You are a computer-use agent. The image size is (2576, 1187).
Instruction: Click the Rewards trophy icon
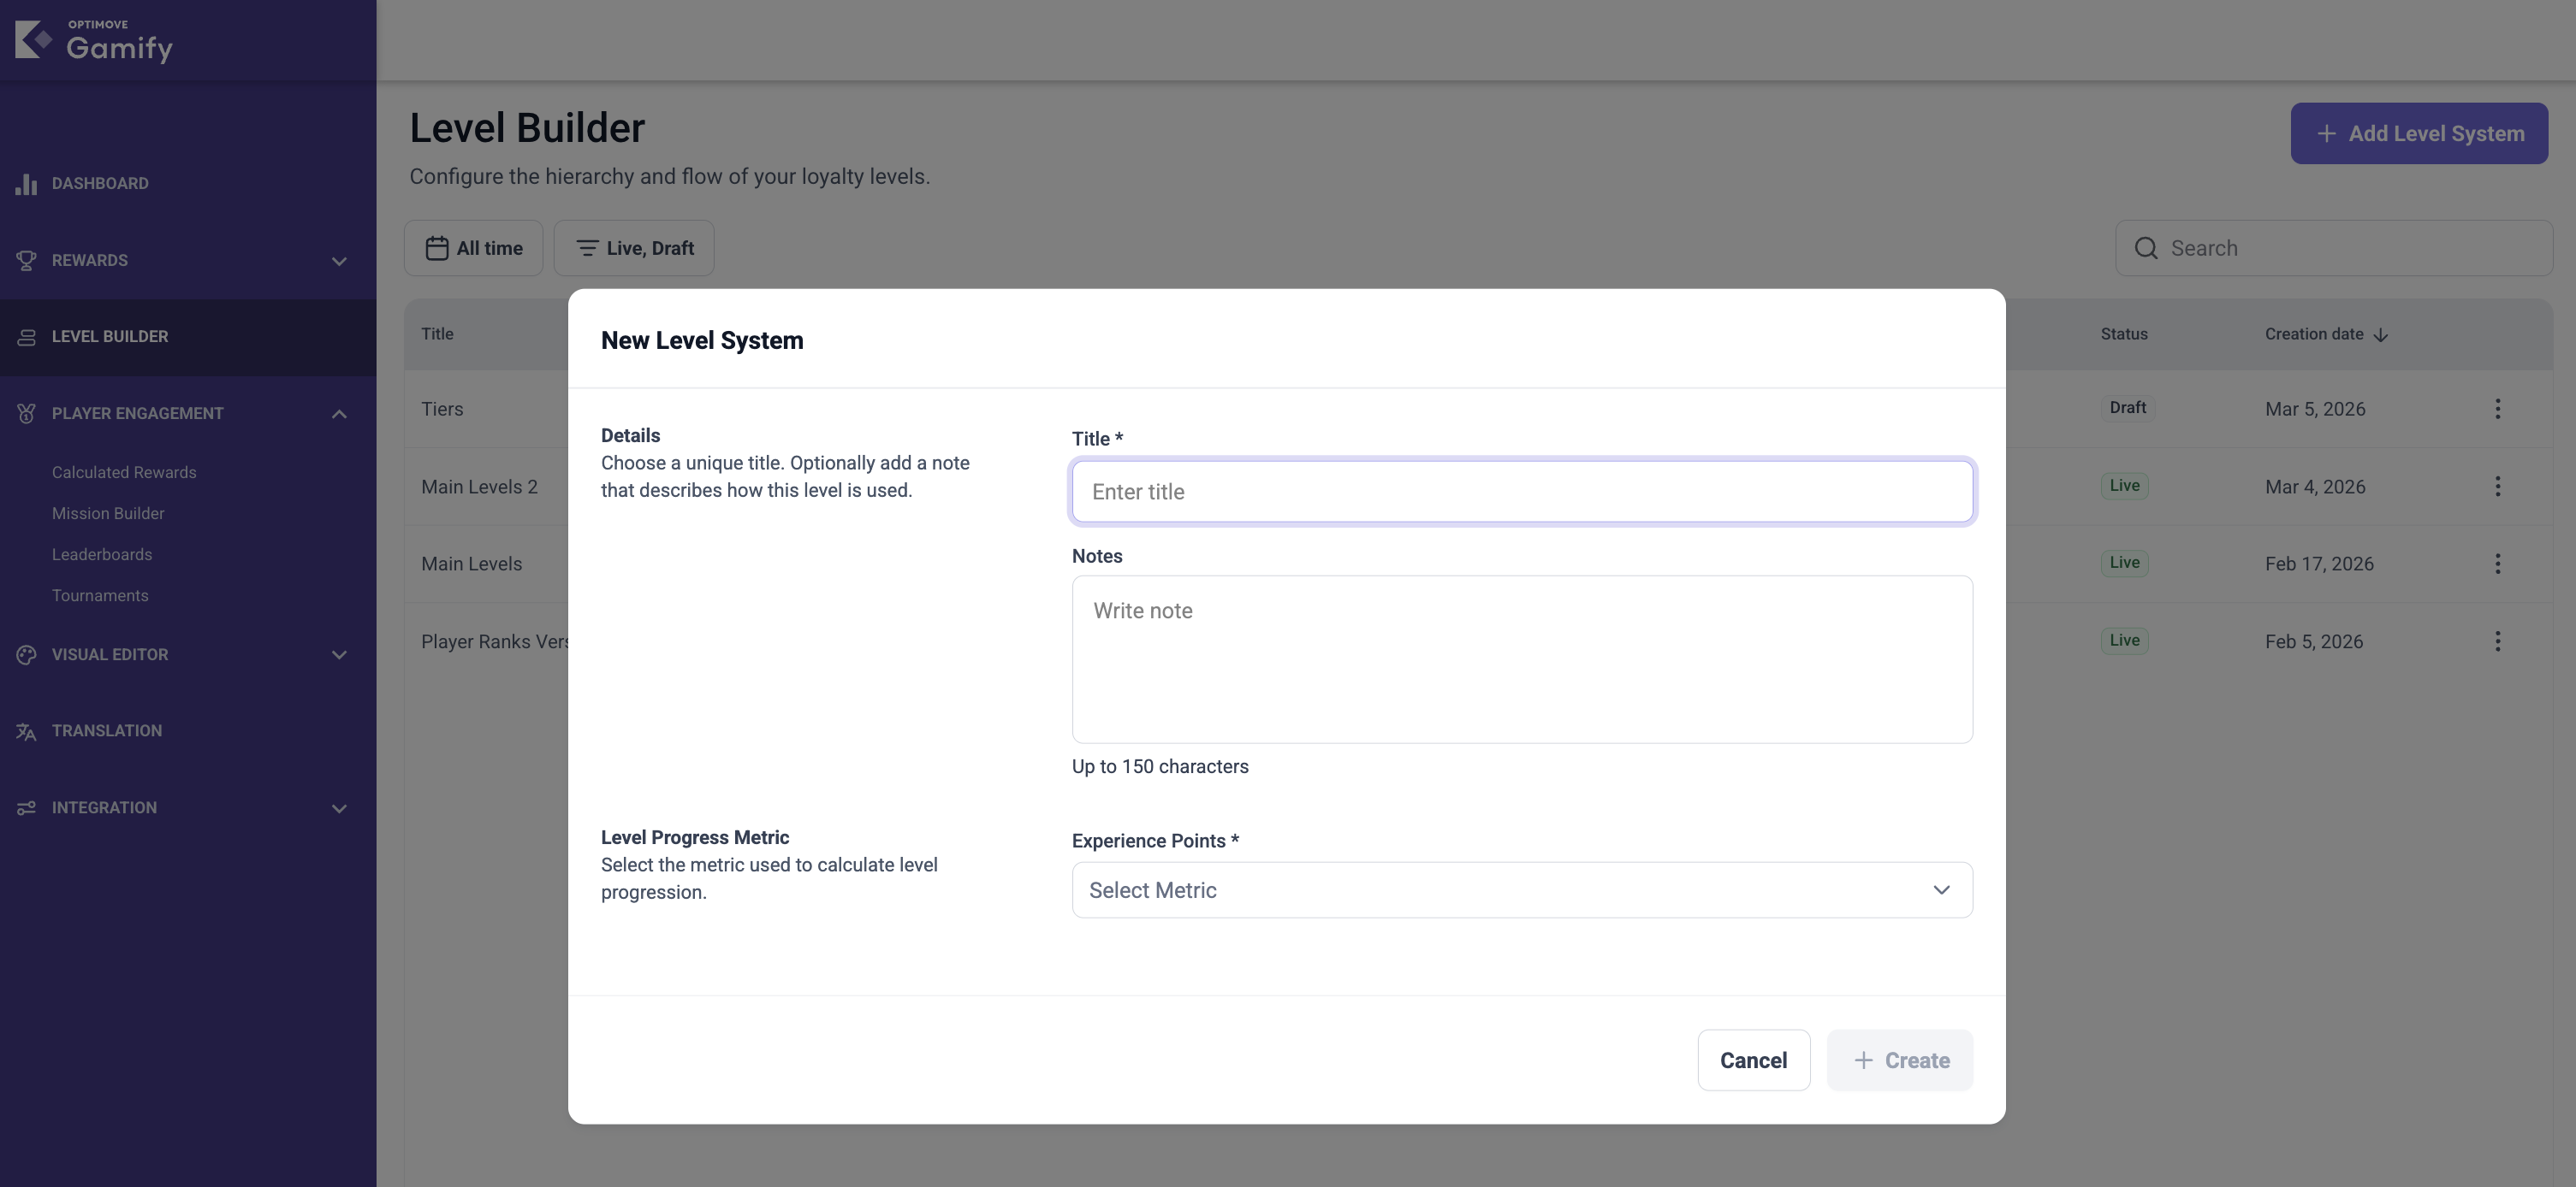pyautogui.click(x=26, y=261)
